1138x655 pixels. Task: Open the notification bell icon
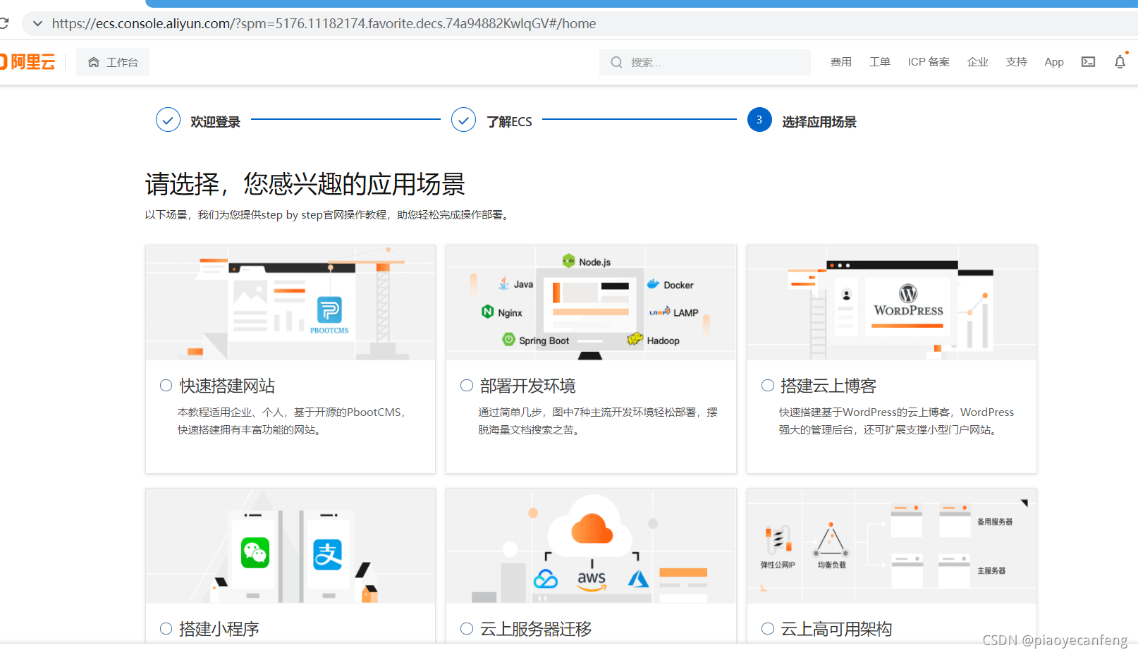tap(1120, 62)
